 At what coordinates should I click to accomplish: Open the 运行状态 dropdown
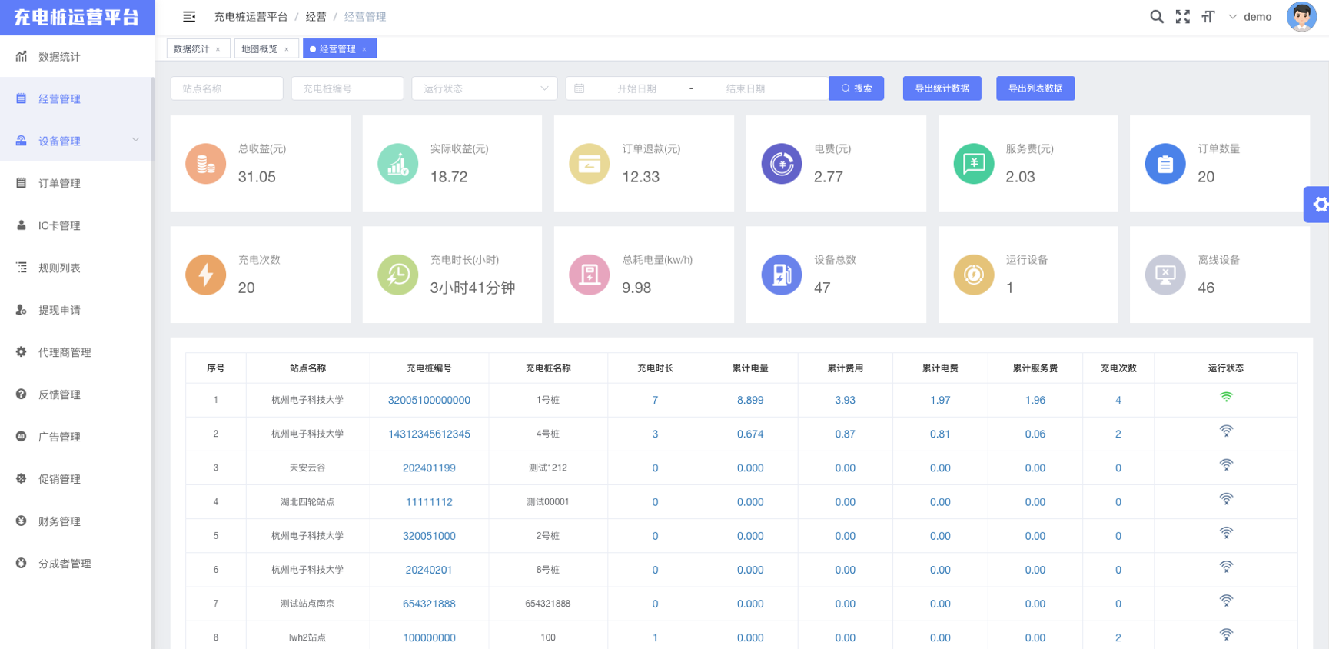(484, 88)
